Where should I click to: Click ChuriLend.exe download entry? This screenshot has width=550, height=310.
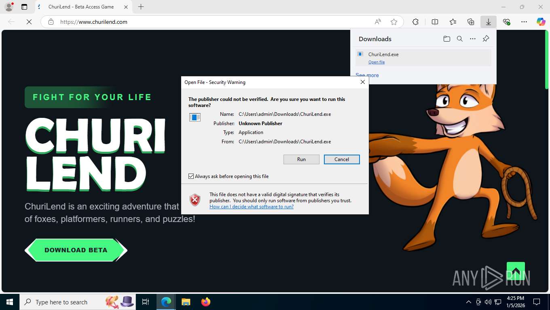click(x=423, y=58)
